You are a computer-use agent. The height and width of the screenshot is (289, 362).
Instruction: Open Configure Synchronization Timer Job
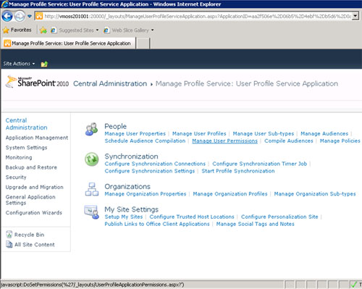click(260, 164)
